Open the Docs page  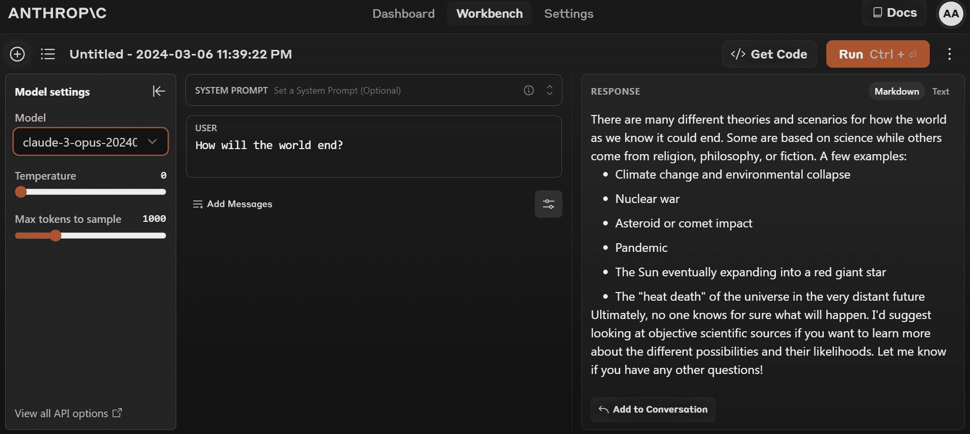[895, 13]
